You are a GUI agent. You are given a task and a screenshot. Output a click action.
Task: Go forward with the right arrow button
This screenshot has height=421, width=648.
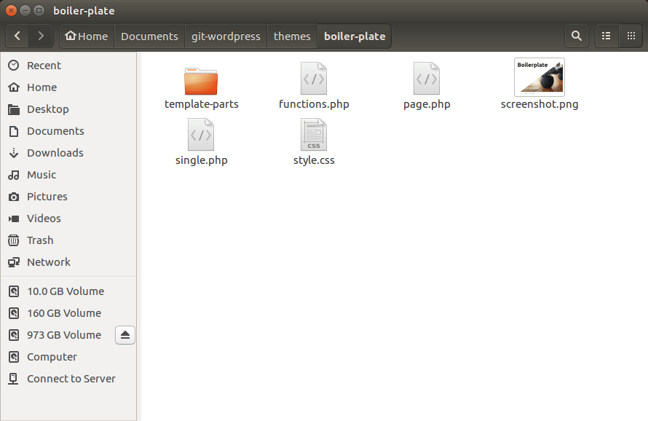[x=41, y=36]
